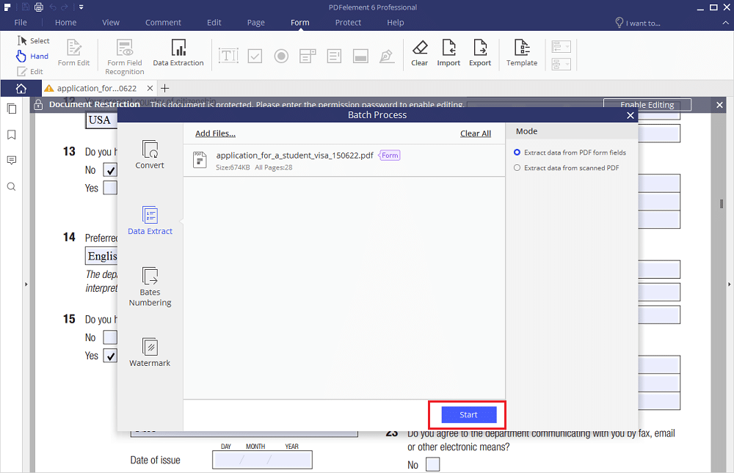Open the search panel
The image size is (734, 473).
click(x=12, y=187)
